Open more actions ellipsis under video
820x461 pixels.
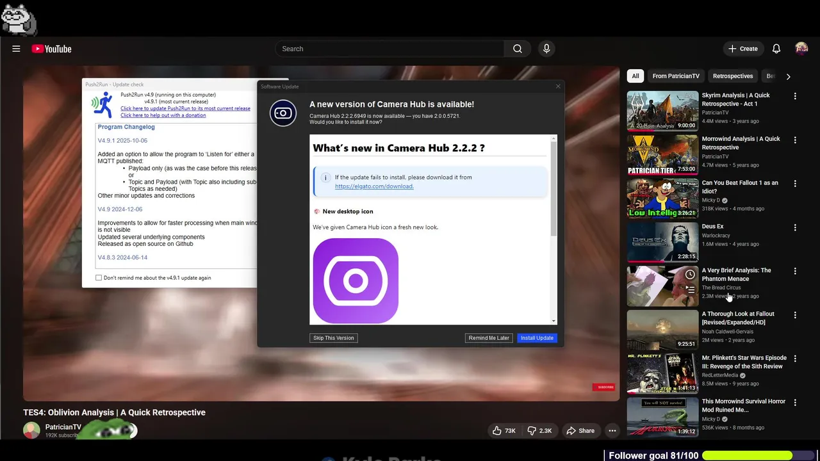pyautogui.click(x=612, y=431)
